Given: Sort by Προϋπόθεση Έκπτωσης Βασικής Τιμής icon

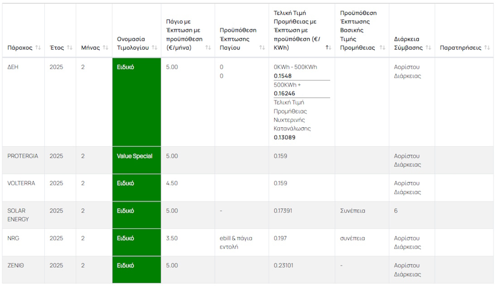Looking at the screenshot, I should click(383, 48).
